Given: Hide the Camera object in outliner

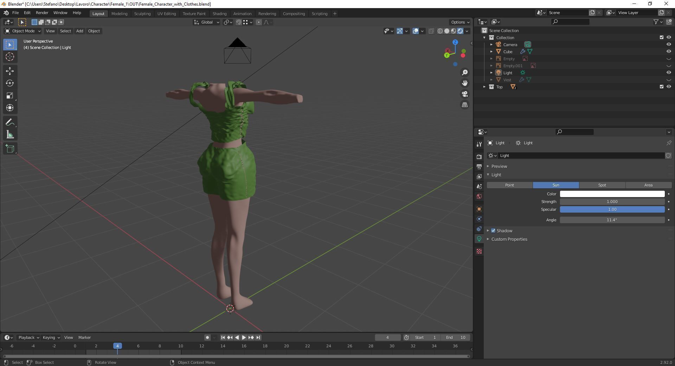Looking at the screenshot, I should pyautogui.click(x=669, y=45).
